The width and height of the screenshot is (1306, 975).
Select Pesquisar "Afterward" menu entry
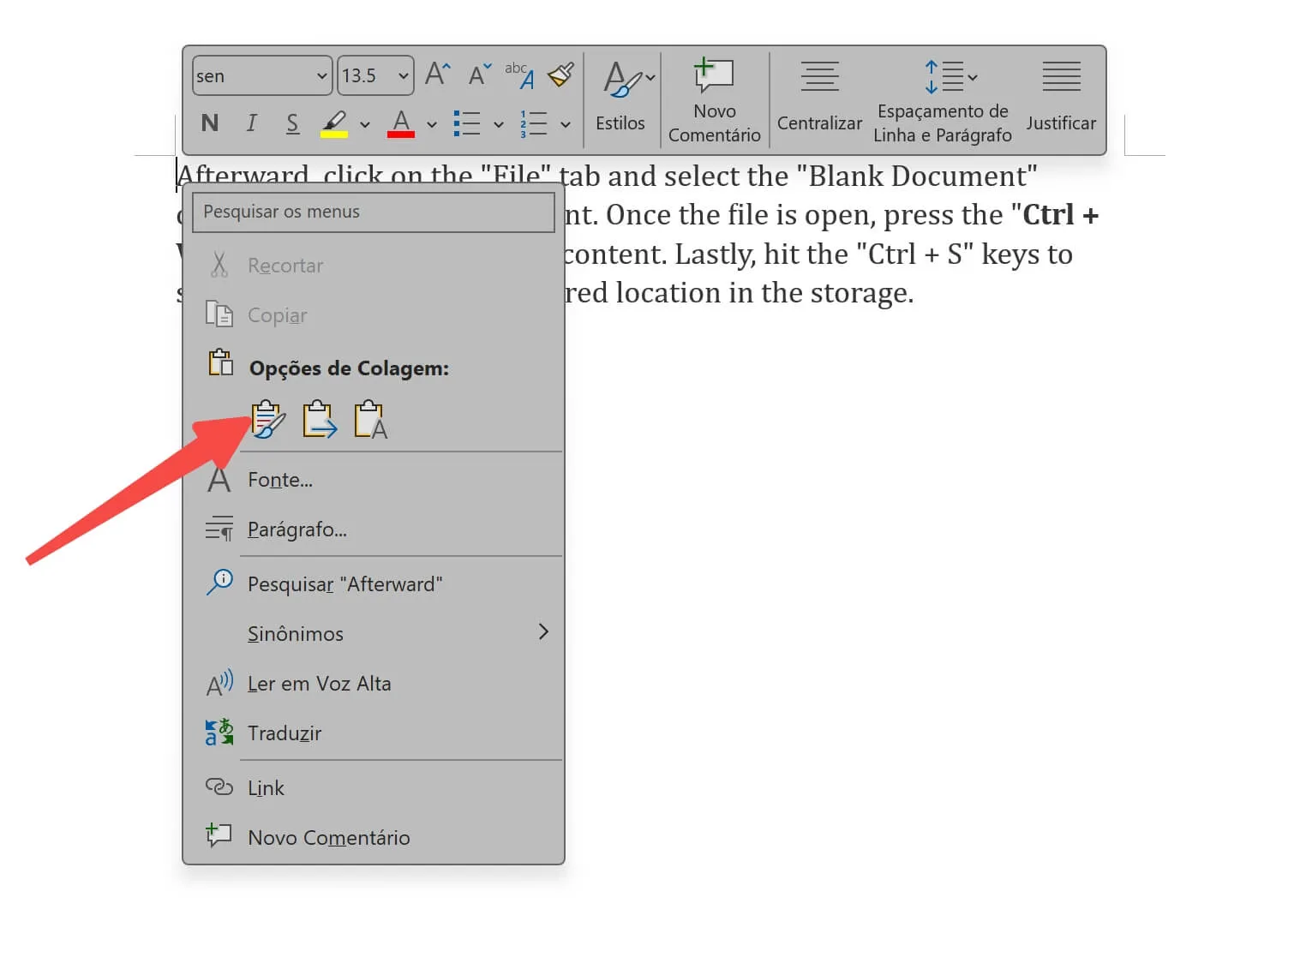[x=374, y=584]
